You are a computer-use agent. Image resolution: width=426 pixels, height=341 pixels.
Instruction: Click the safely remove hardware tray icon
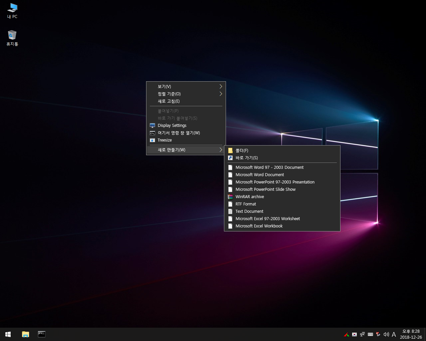(378, 334)
